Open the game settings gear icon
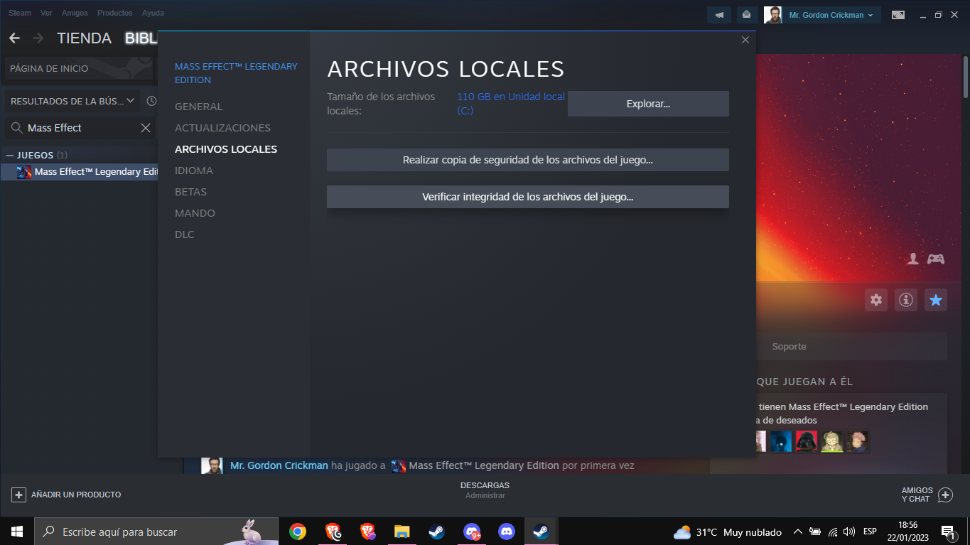 tap(876, 300)
